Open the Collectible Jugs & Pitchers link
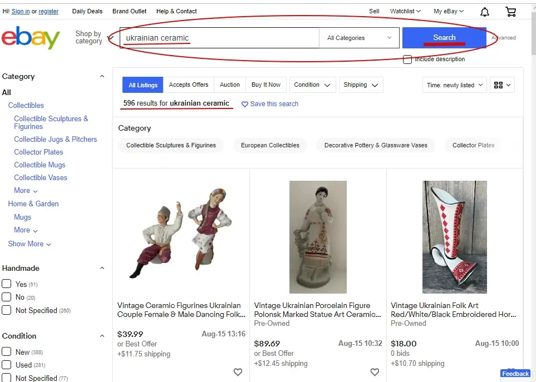Screen dimensions: 536x382 (x=55, y=139)
